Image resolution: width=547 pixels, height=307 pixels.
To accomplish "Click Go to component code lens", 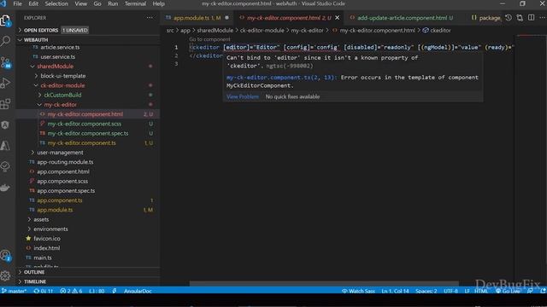I will 209,39.
